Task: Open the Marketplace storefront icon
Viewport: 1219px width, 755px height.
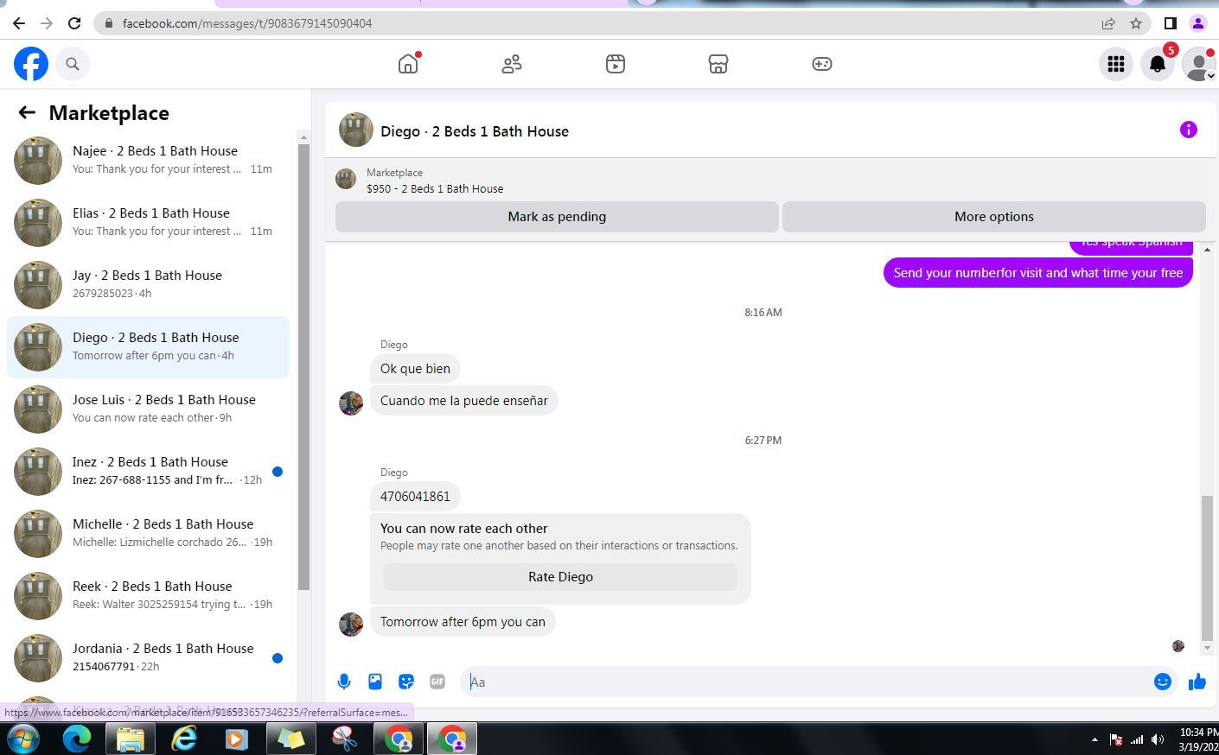Action: click(718, 64)
